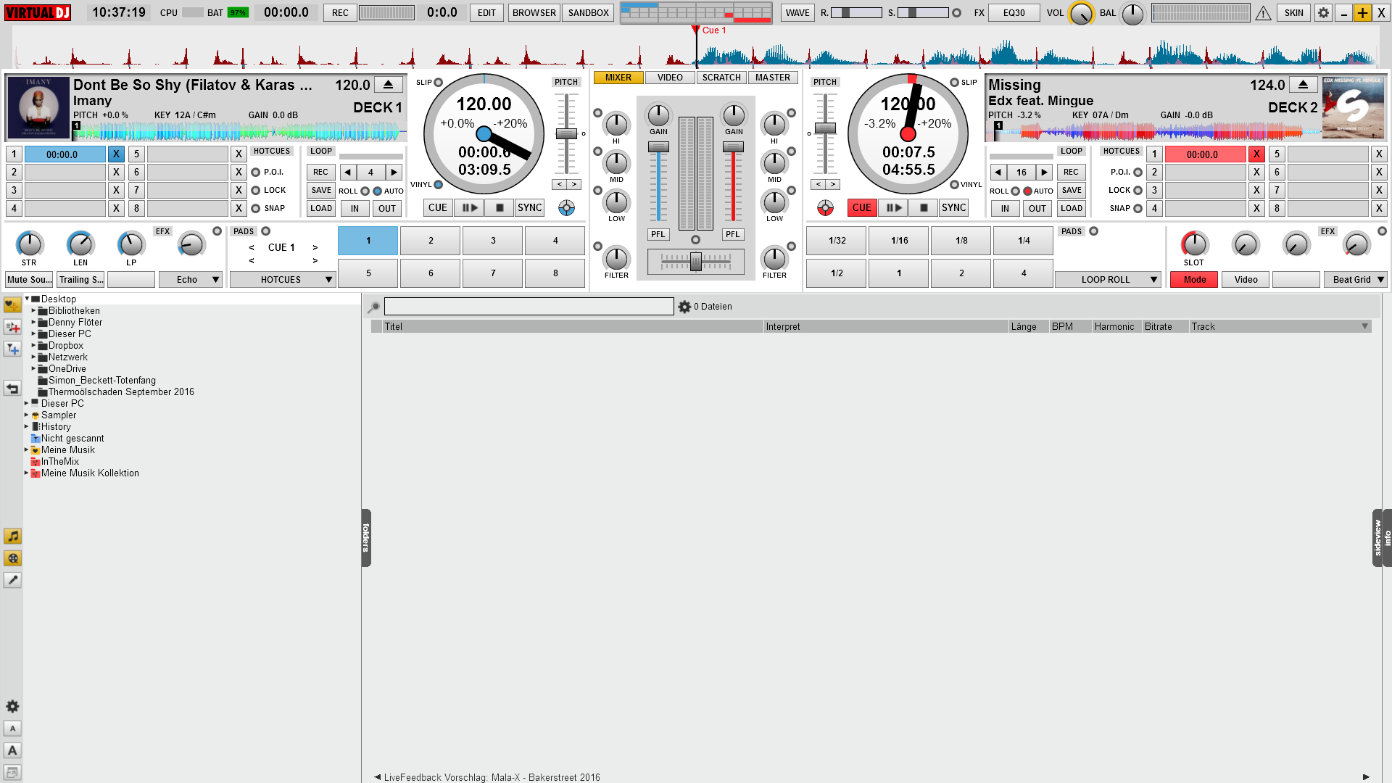The height and width of the screenshot is (783, 1392).
Task: Enable LOCK hotcue option on Deck 1
Action: (254, 190)
